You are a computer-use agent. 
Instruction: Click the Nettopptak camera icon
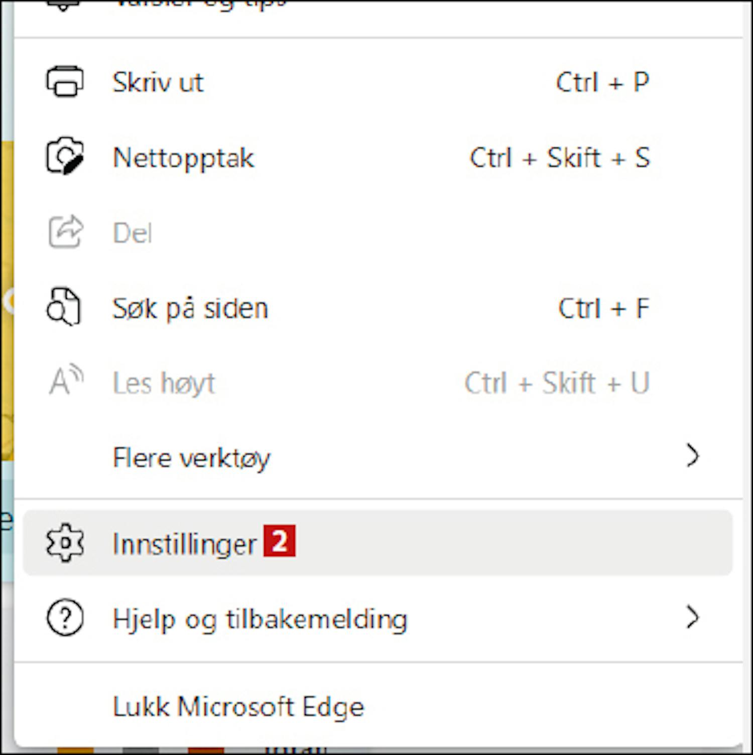tap(65, 156)
